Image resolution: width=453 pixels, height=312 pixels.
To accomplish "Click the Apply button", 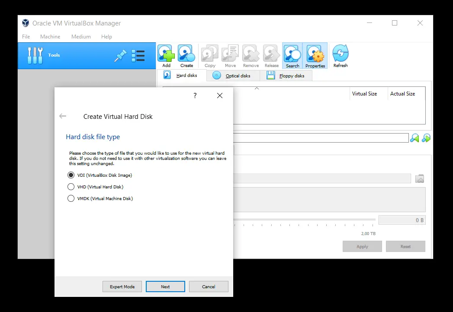I will click(x=362, y=246).
